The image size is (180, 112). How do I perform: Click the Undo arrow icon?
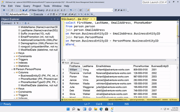(x=71, y=10)
